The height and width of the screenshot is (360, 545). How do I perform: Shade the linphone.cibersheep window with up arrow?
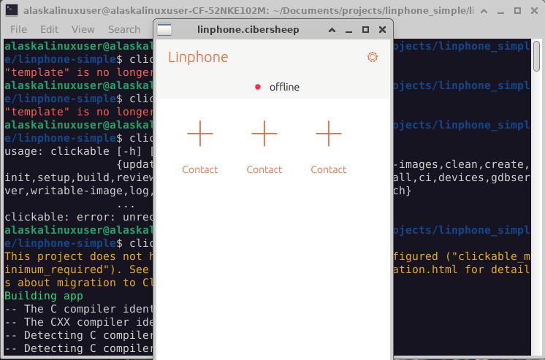pyautogui.click(x=332, y=30)
